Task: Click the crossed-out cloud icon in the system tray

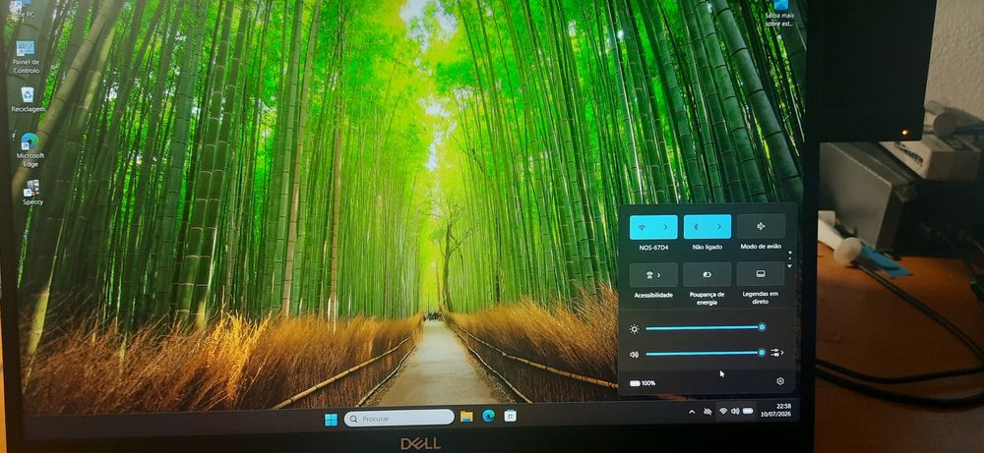Action: (x=707, y=411)
